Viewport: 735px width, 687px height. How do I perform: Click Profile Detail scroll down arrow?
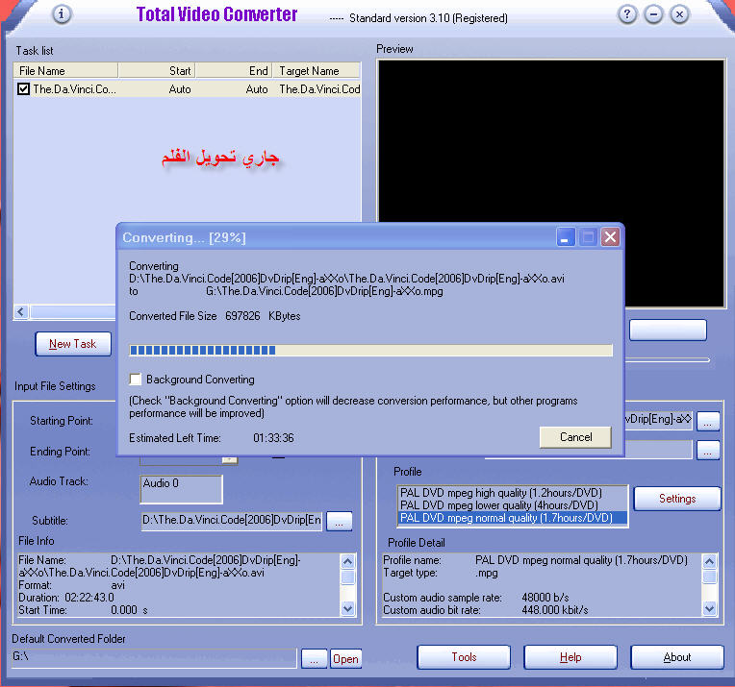pos(710,609)
